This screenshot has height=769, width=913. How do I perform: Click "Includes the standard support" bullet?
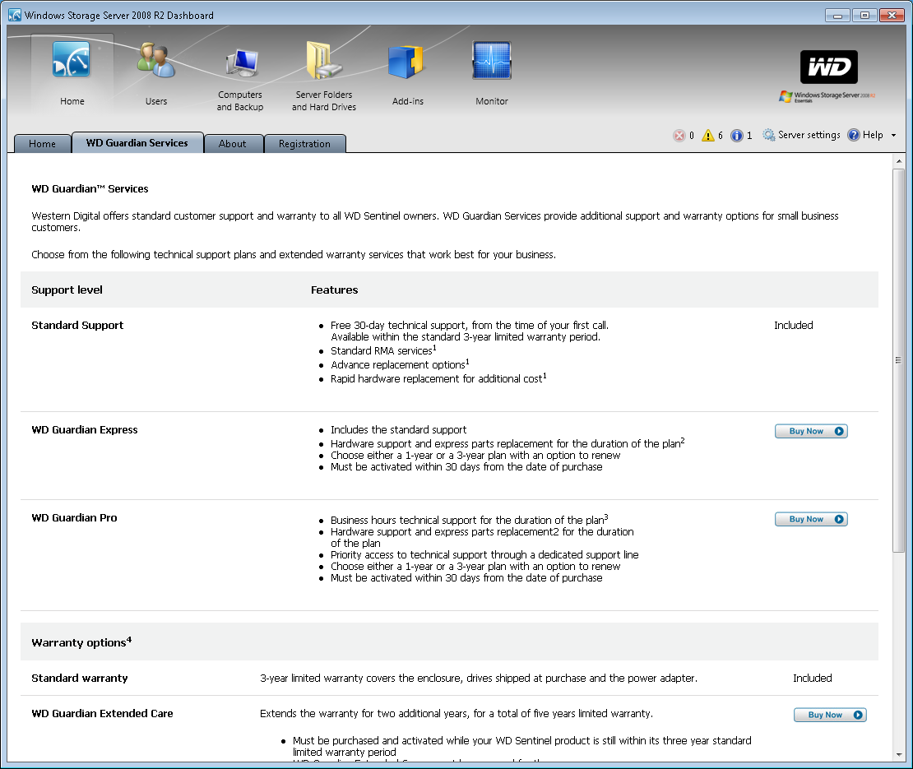click(398, 429)
